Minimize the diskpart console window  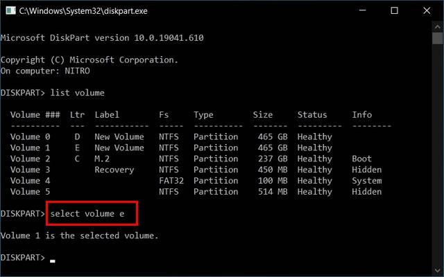pyautogui.click(x=360, y=10)
